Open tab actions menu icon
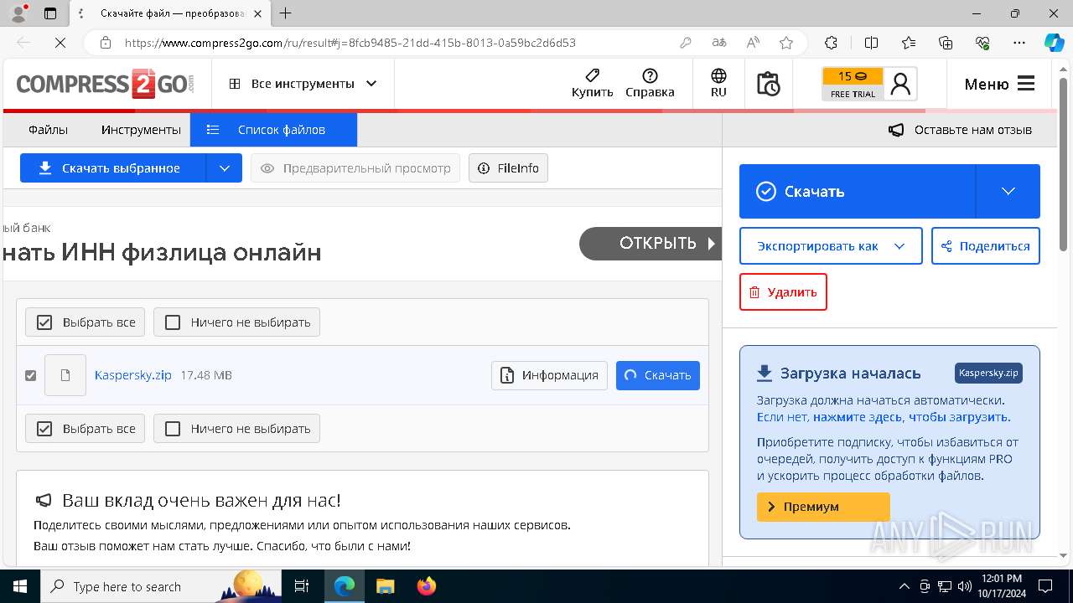This screenshot has height=603, width=1073. coord(50,13)
